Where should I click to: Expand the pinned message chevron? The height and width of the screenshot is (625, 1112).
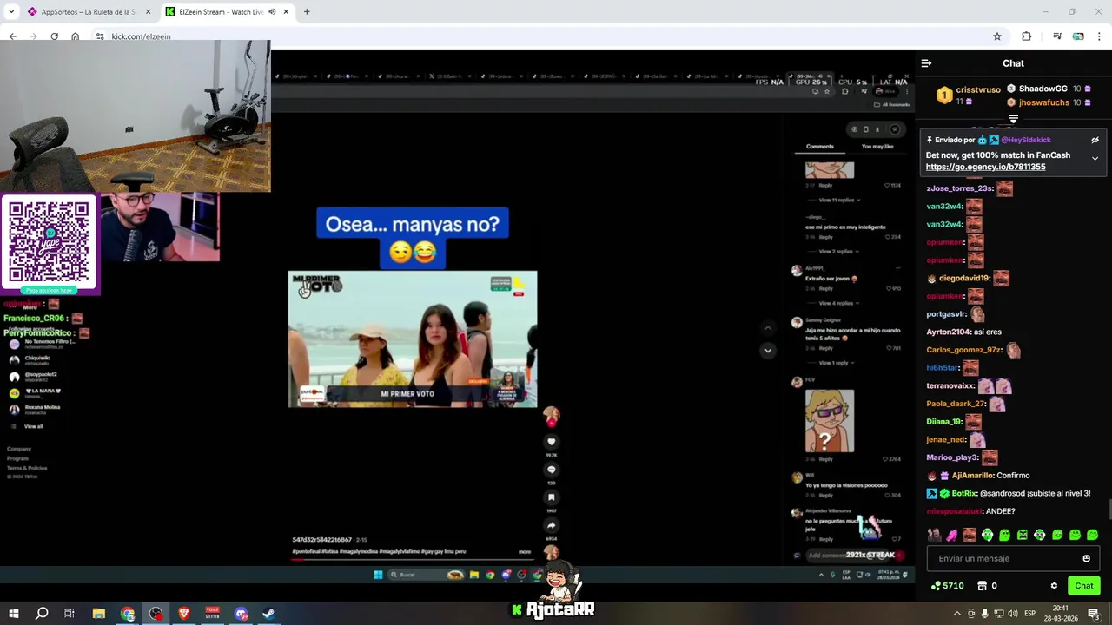pos(1095,159)
